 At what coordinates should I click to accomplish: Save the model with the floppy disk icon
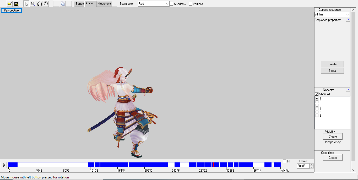[16, 4]
